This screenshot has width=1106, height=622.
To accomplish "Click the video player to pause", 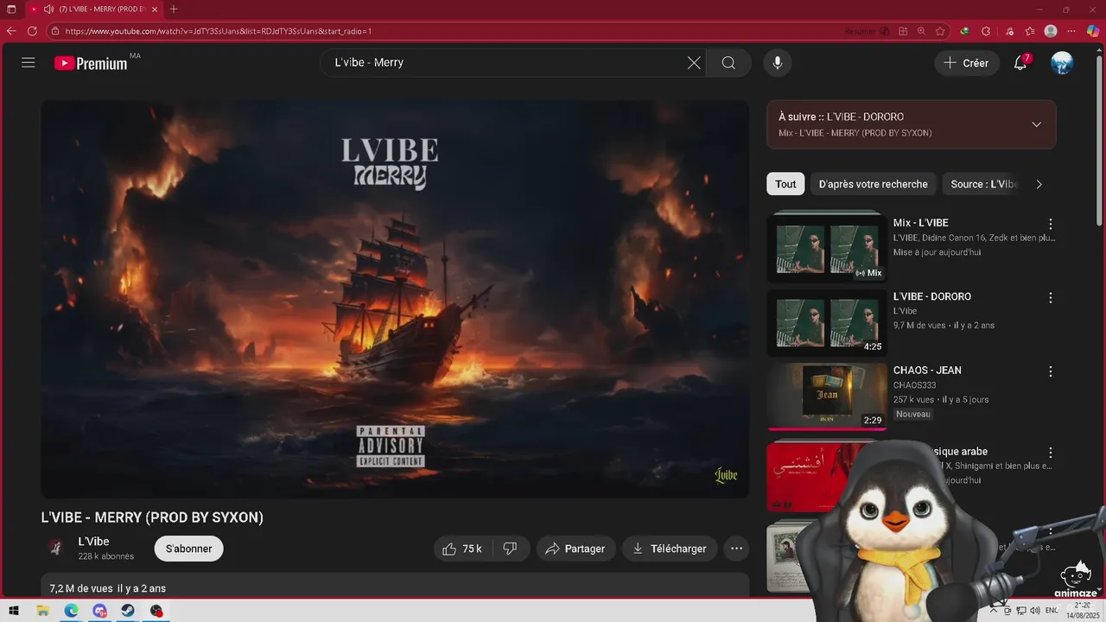I will click(x=395, y=299).
